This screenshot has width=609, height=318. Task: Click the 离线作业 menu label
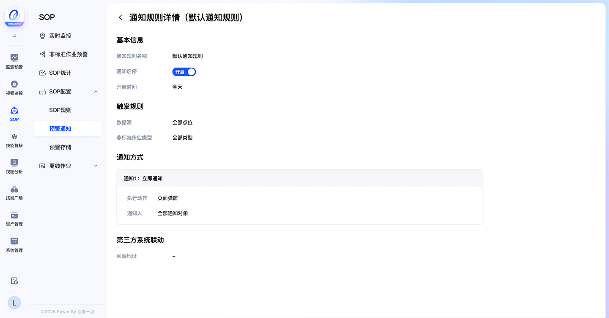(x=60, y=166)
